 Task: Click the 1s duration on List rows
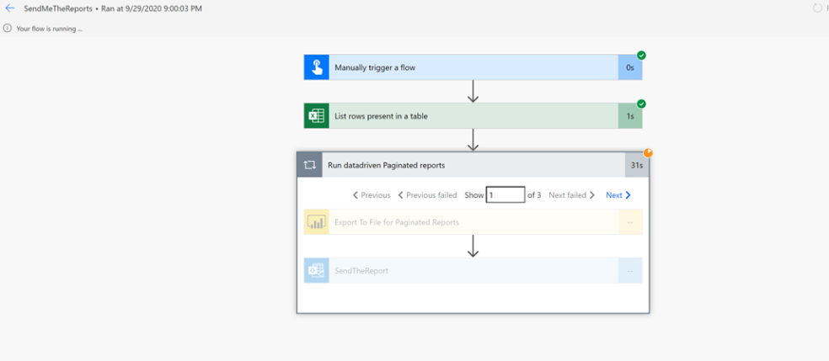(630, 116)
